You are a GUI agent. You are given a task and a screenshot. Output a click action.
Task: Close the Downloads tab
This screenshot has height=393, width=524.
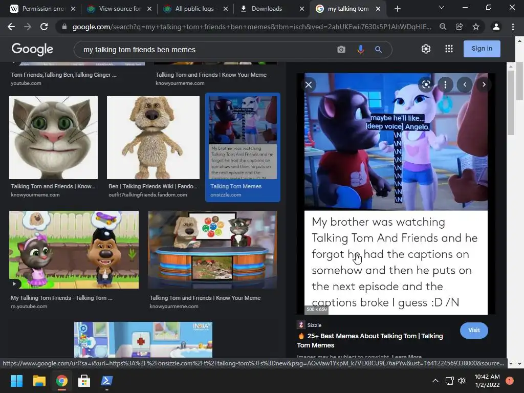[302, 9]
